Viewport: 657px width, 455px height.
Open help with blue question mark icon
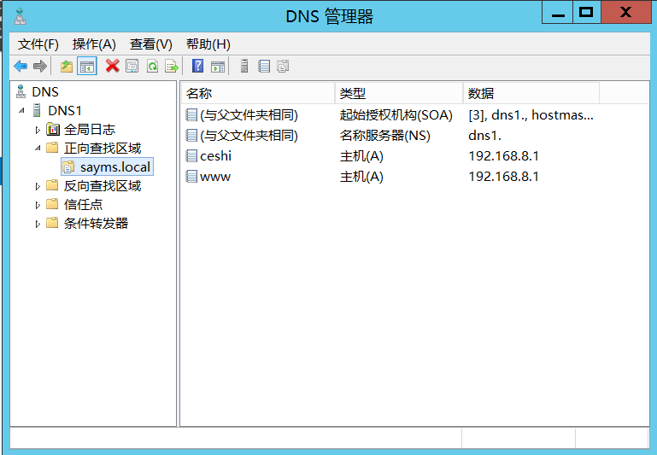point(197,66)
